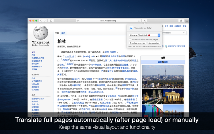Open the 关于维基百科 about link

[x=37, y=81]
